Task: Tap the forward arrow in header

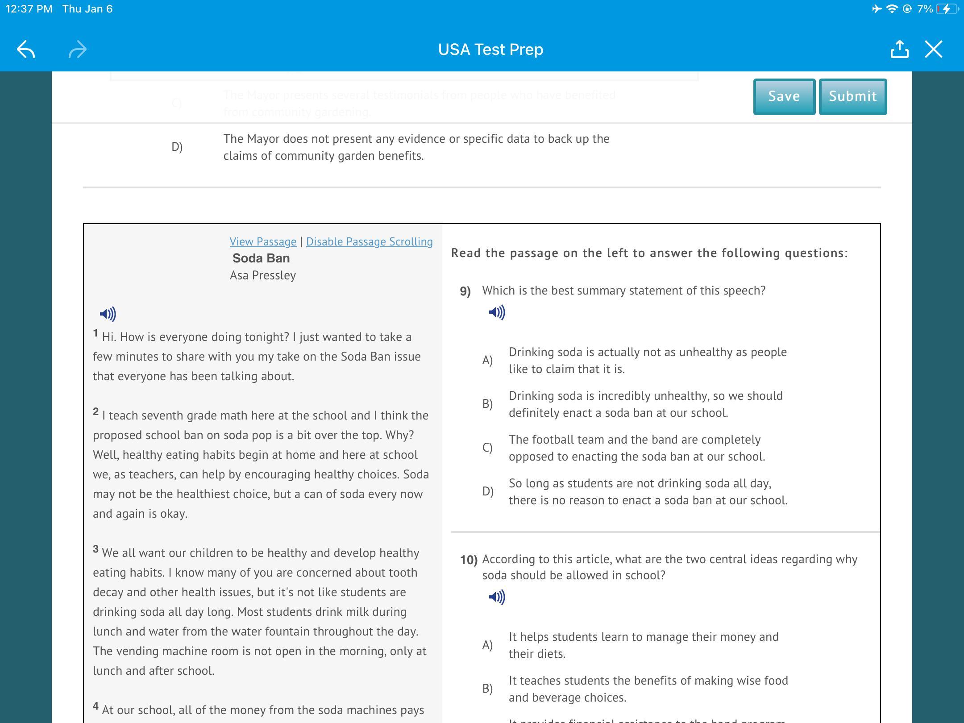Action: coord(78,49)
